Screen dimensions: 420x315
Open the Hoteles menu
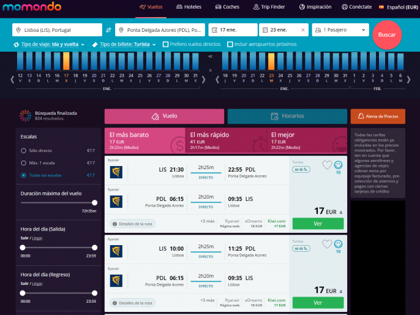pos(189,7)
